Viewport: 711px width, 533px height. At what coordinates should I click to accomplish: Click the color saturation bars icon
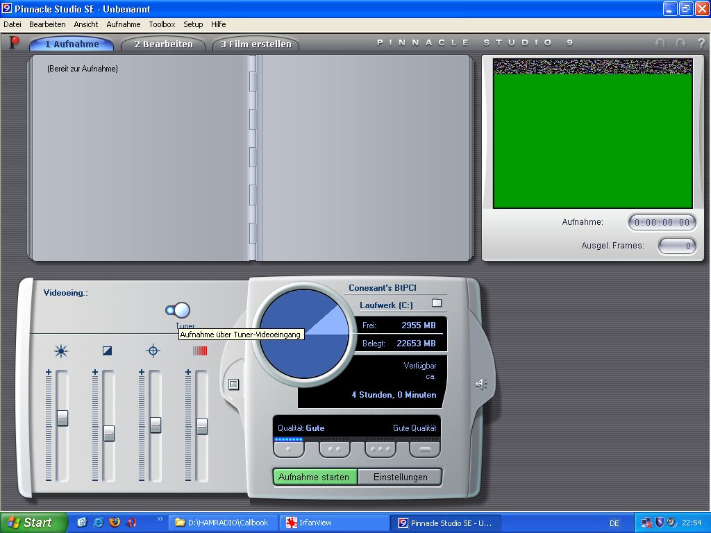click(x=200, y=350)
